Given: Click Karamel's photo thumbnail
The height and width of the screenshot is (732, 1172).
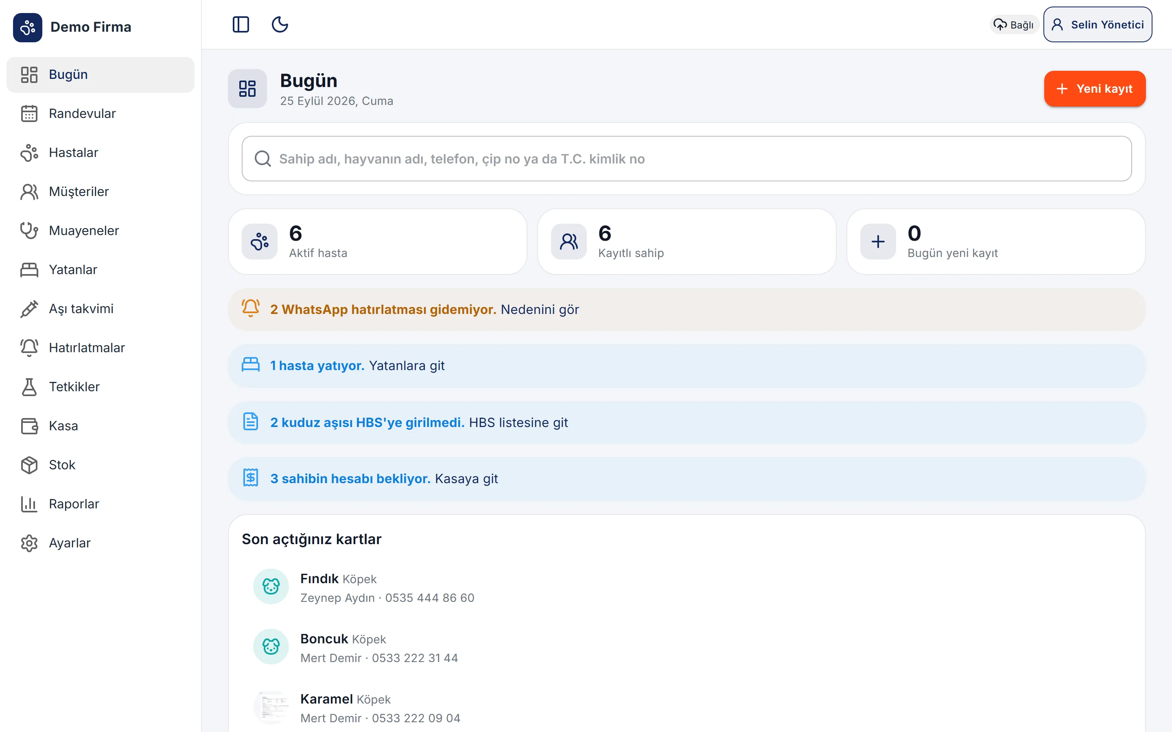Looking at the screenshot, I should [x=271, y=707].
